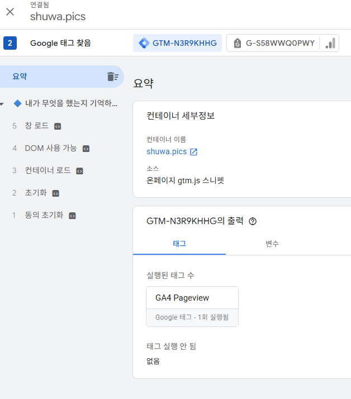Click the blue badge showing 2 tags found

(x=10, y=43)
